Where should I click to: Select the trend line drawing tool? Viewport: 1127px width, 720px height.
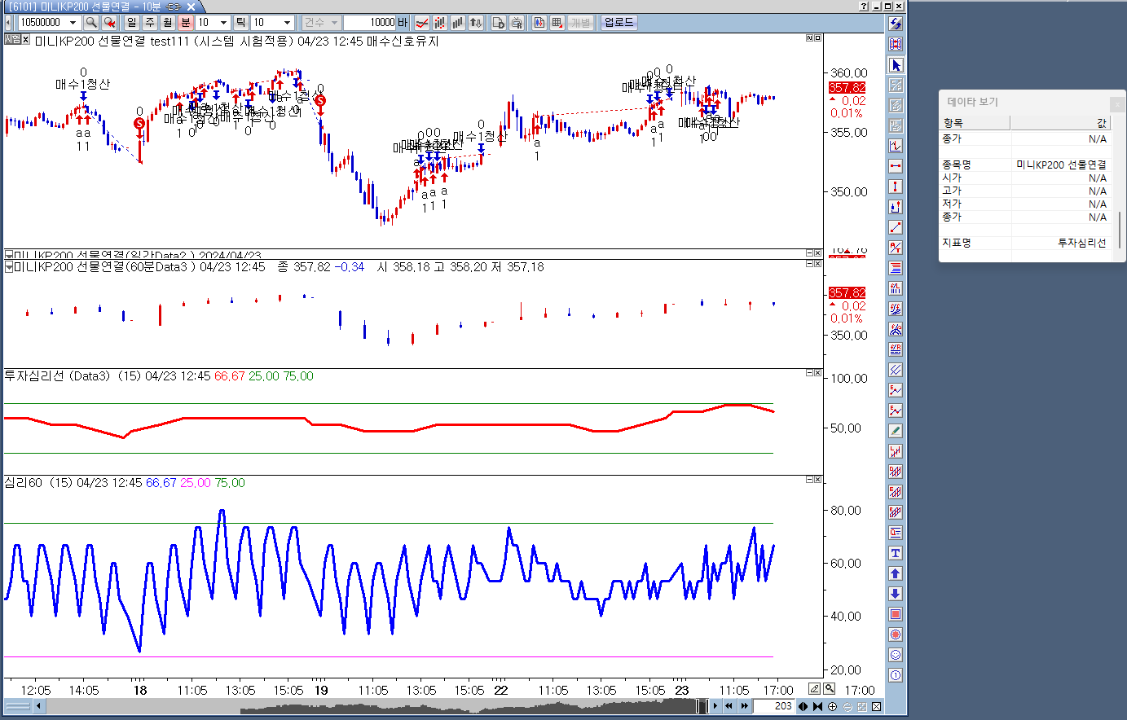pyautogui.click(x=896, y=227)
